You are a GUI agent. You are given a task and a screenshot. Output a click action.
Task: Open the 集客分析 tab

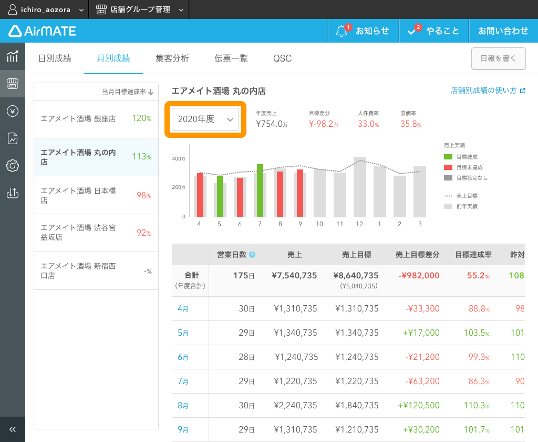point(172,58)
